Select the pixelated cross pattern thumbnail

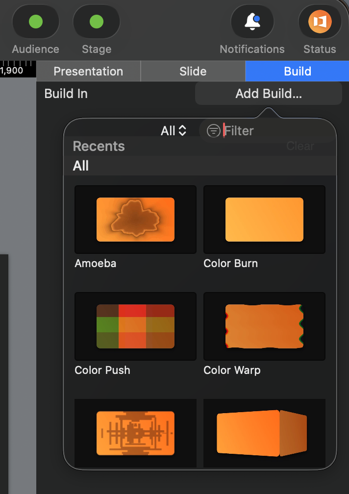coord(135,433)
